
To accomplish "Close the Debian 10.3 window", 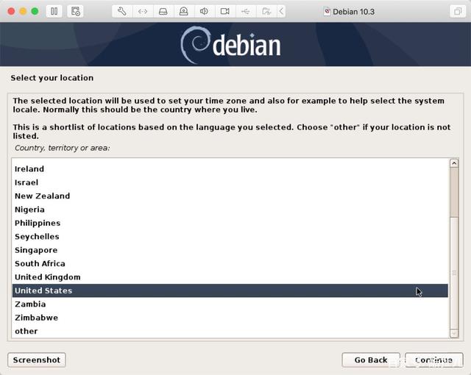I will 11,12.
